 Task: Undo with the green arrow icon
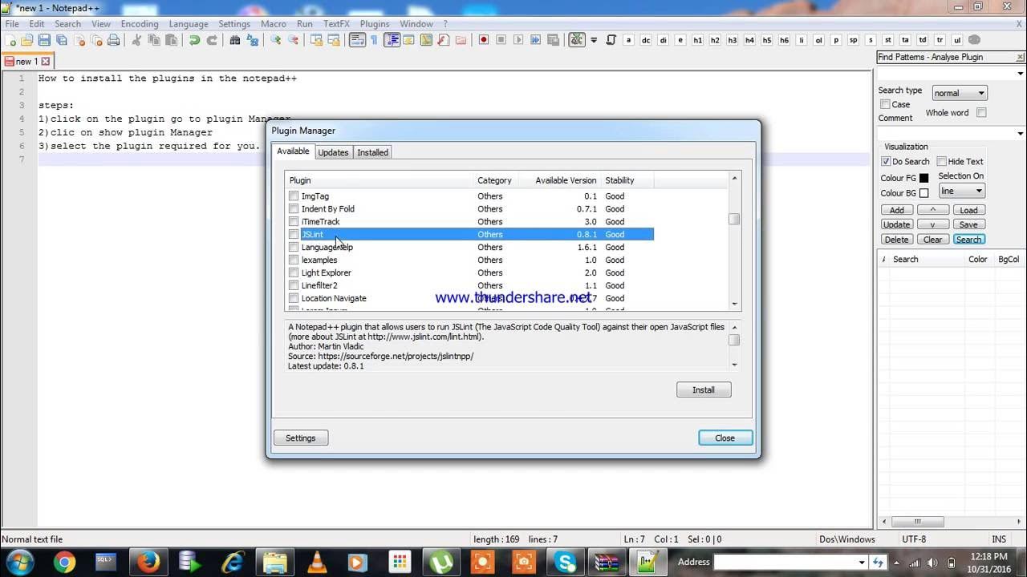click(x=194, y=40)
